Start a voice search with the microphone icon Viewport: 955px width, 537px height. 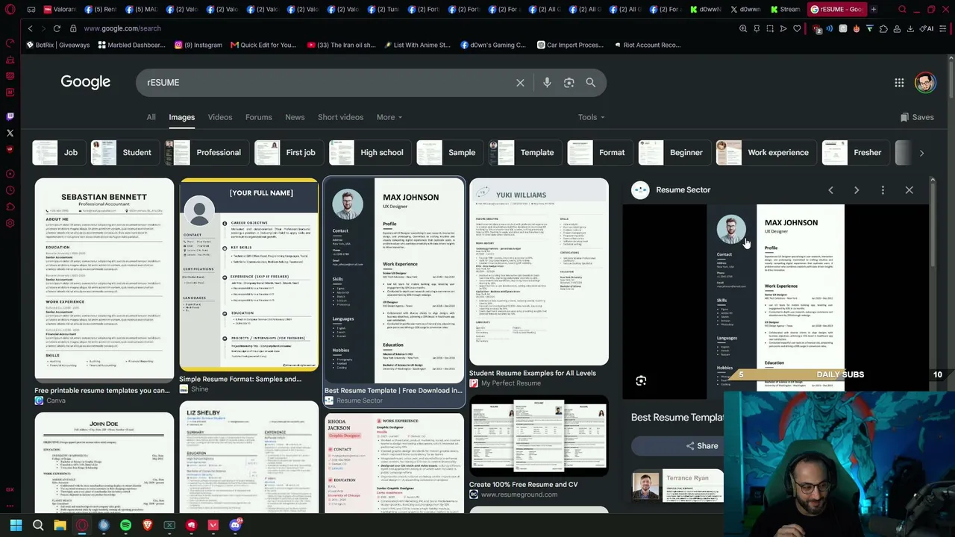pyautogui.click(x=547, y=83)
